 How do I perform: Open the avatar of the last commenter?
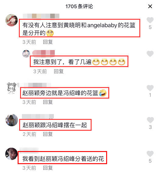12,154
